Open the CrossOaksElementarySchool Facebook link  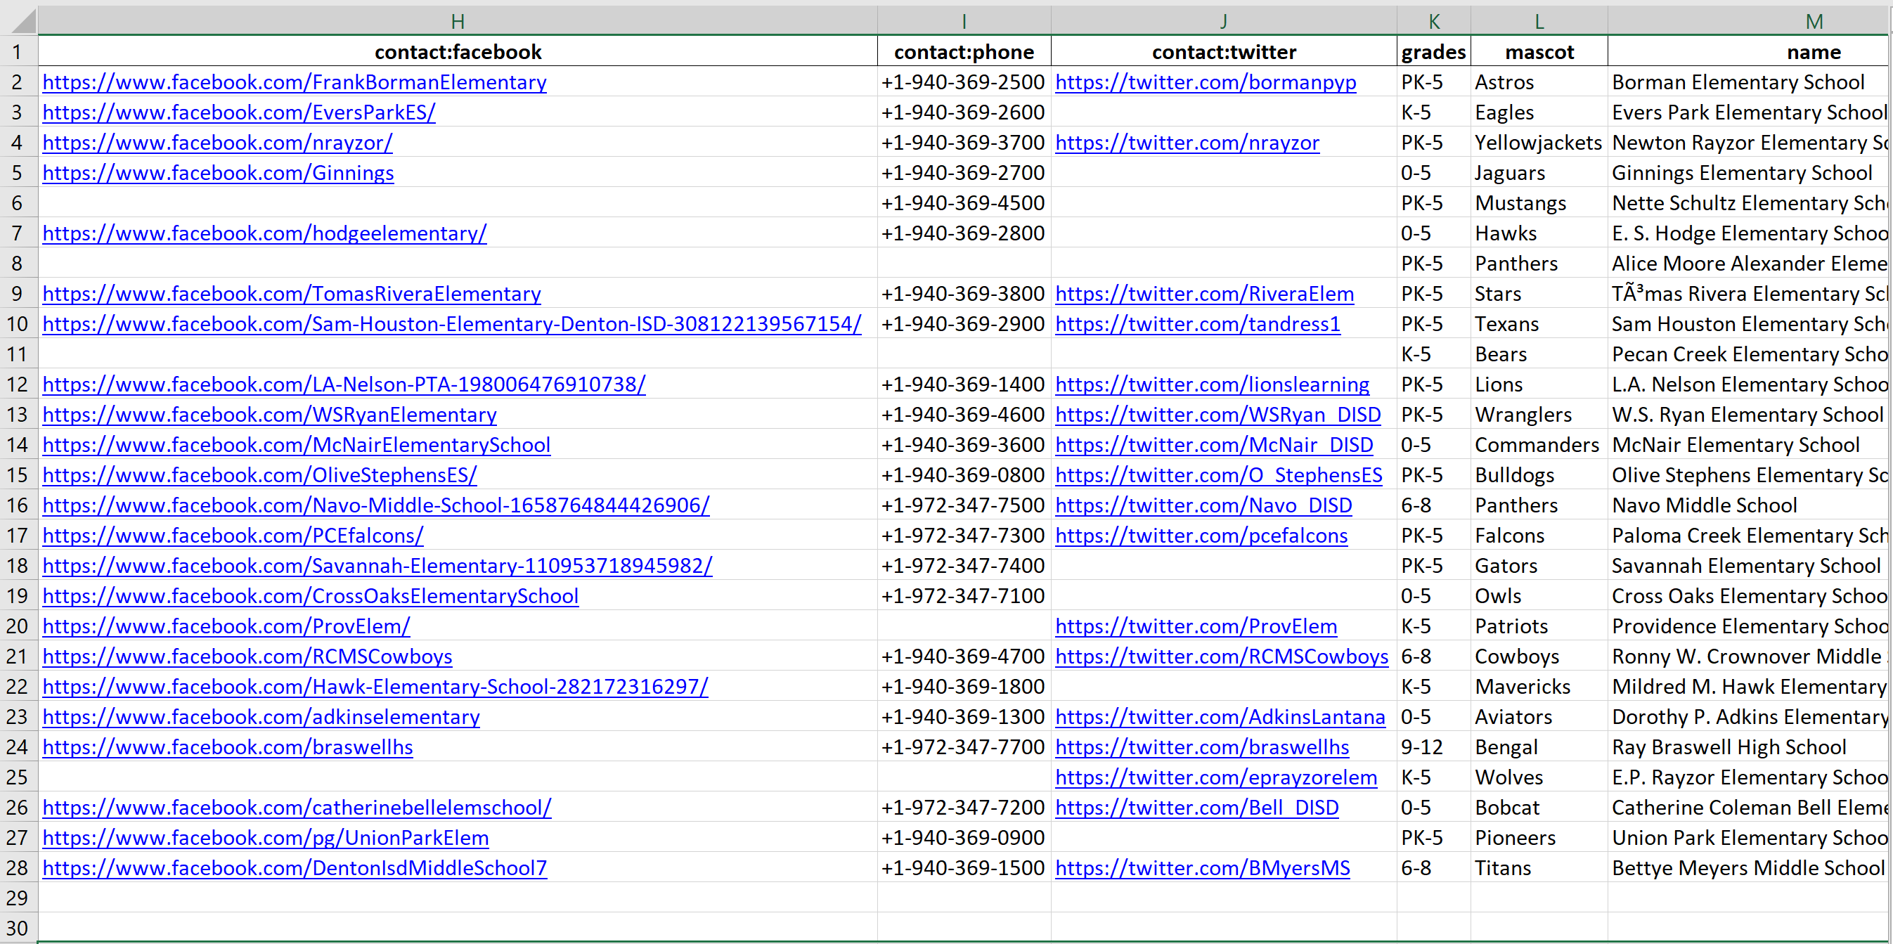coord(310,596)
